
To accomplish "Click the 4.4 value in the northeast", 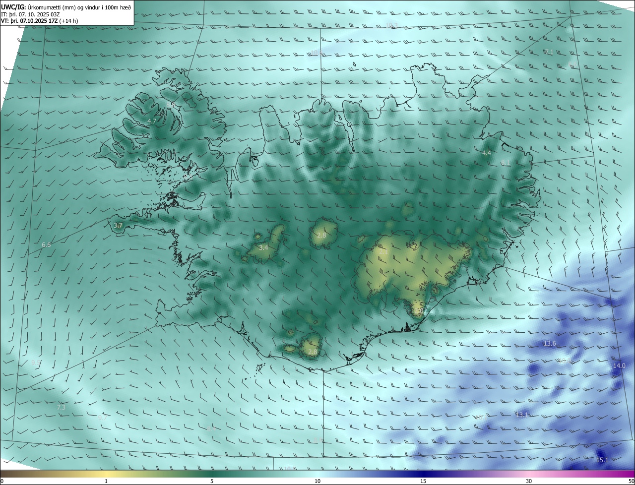I will [x=487, y=153].
